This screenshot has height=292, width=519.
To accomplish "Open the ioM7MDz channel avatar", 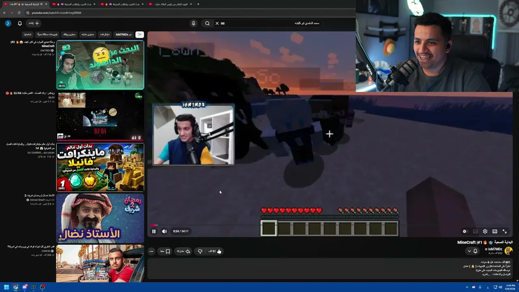I will pyautogui.click(x=509, y=251).
